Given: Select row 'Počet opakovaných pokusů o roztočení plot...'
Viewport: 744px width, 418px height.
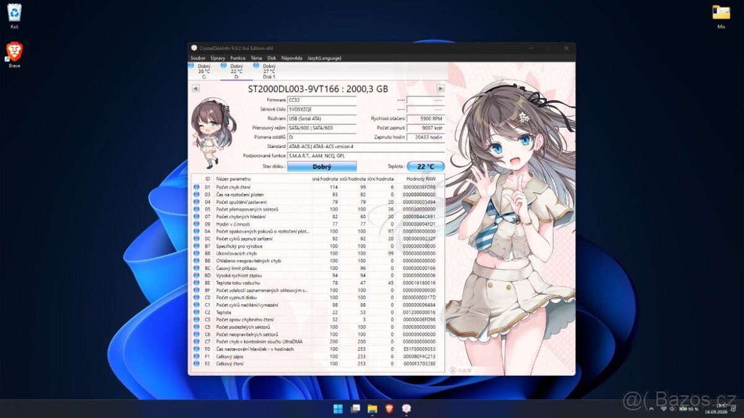Looking at the screenshot, I should click(318, 231).
